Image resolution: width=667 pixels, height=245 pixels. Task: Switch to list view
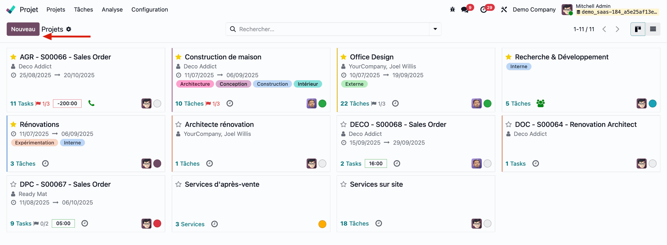(653, 29)
